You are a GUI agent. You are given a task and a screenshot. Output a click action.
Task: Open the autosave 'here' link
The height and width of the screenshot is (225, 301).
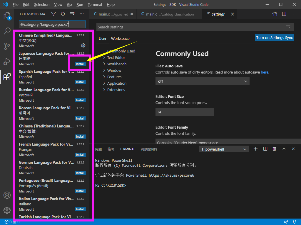[x=265, y=72]
